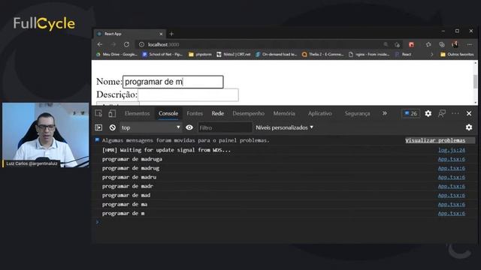Open App.tsx:6 link for 'programar de madru'
The width and height of the screenshot is (481, 270).
(451, 177)
